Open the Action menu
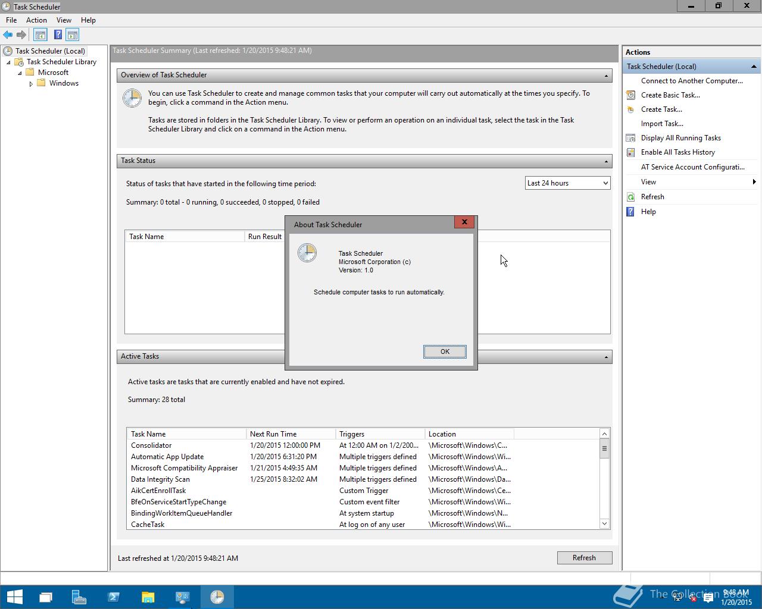The height and width of the screenshot is (609, 762). [36, 20]
